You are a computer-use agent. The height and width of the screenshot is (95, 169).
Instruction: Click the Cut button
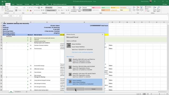(6, 7)
